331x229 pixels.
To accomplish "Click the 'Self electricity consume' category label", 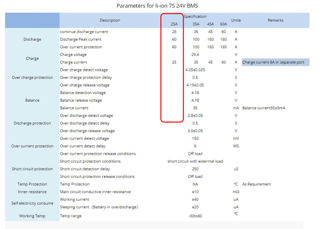I will pyautogui.click(x=32, y=203).
